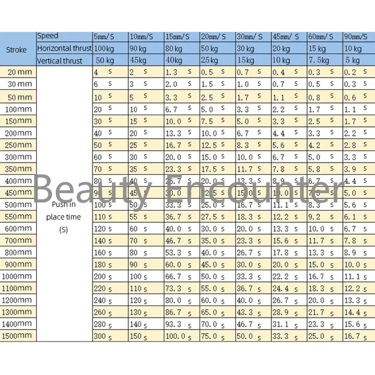
Task: Click the 1400mm stroke row label
Action: tap(18, 324)
